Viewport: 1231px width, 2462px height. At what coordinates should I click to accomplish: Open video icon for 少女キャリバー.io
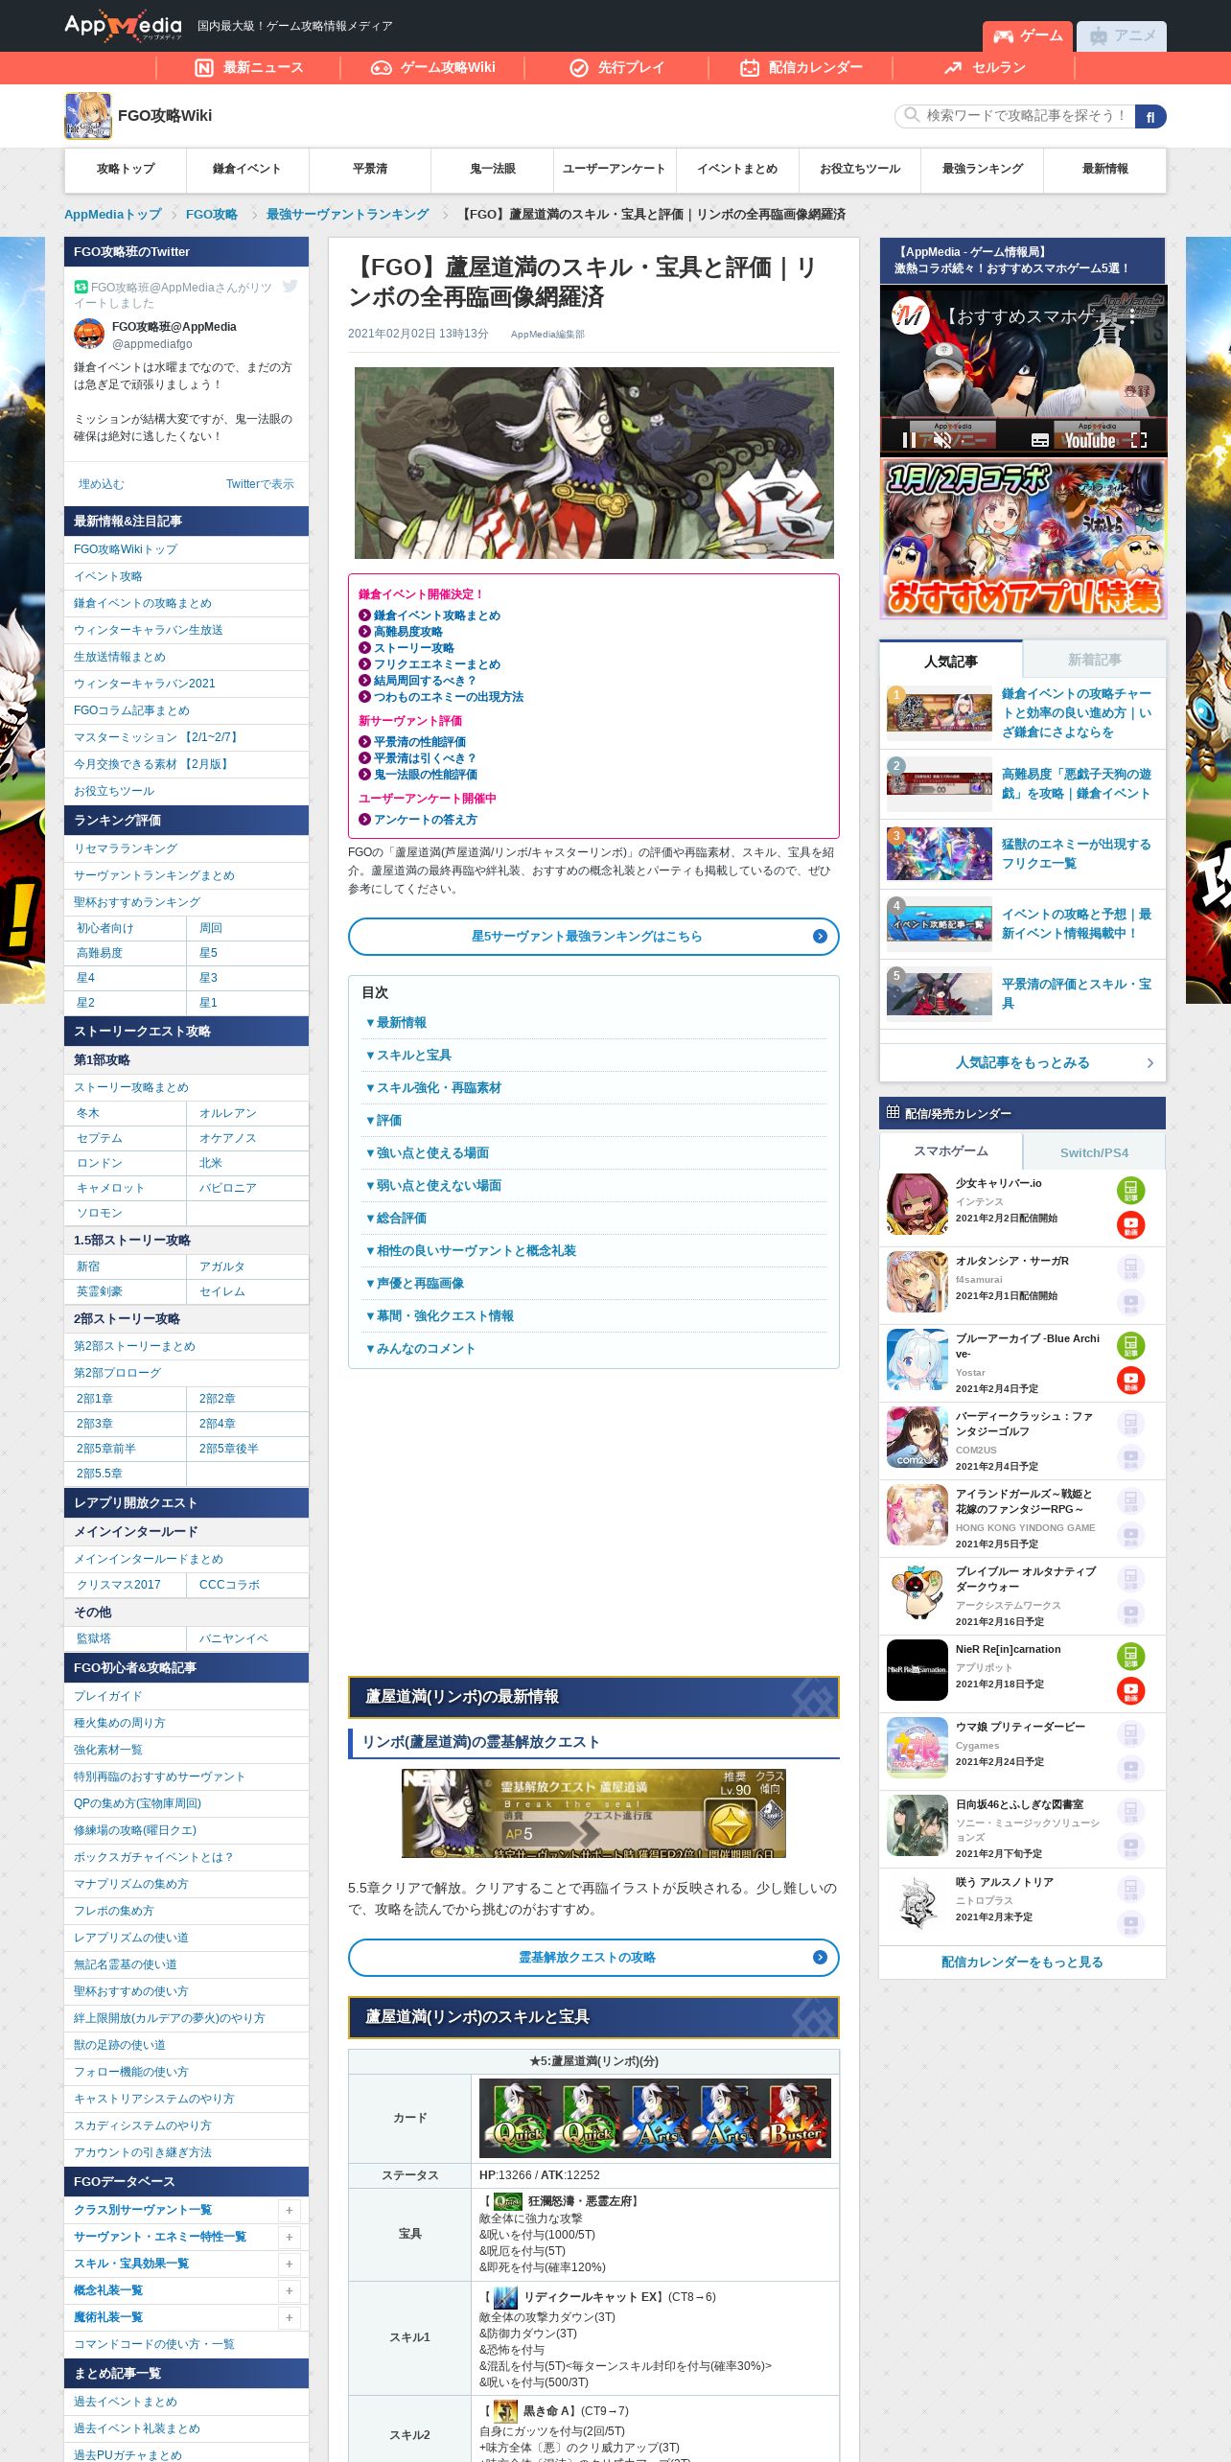(1131, 1225)
